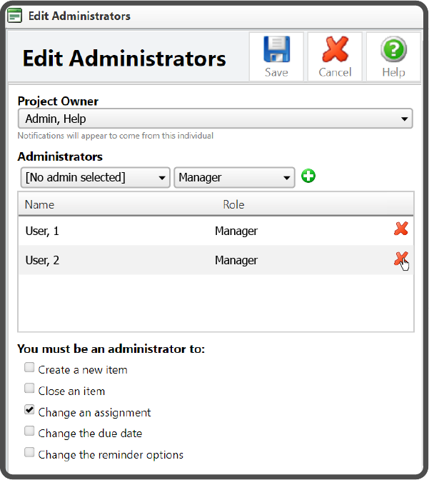Image resolution: width=429 pixels, height=480 pixels.
Task: Click the red Cancel X icon
Action: (335, 51)
